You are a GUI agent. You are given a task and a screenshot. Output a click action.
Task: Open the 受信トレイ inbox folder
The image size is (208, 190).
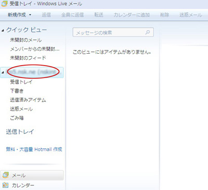[21, 82]
